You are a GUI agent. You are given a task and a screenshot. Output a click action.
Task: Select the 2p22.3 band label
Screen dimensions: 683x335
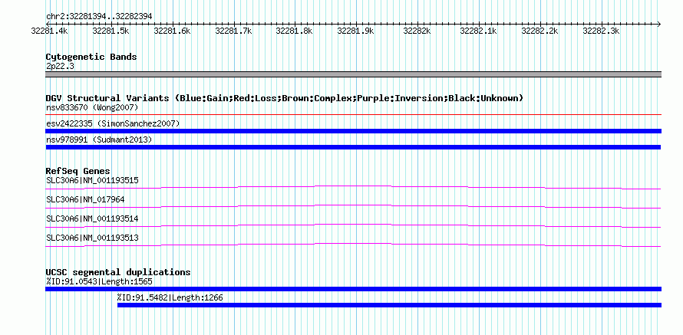[60, 67]
